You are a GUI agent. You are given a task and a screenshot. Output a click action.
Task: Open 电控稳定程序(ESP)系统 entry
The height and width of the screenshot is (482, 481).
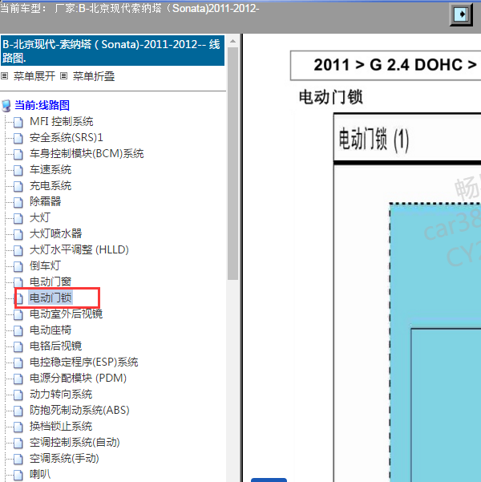tap(84, 362)
